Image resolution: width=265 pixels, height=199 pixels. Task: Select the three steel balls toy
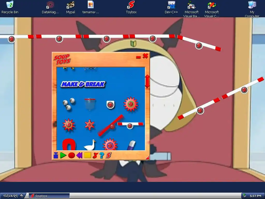tap(69, 104)
